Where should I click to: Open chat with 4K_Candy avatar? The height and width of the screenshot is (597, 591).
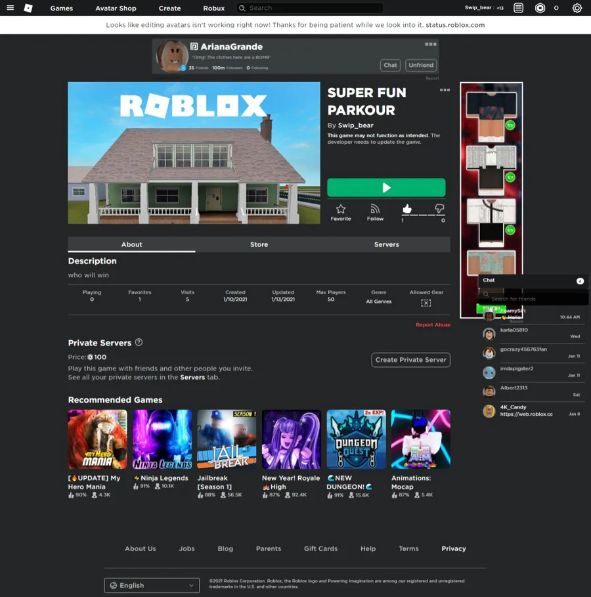(489, 411)
